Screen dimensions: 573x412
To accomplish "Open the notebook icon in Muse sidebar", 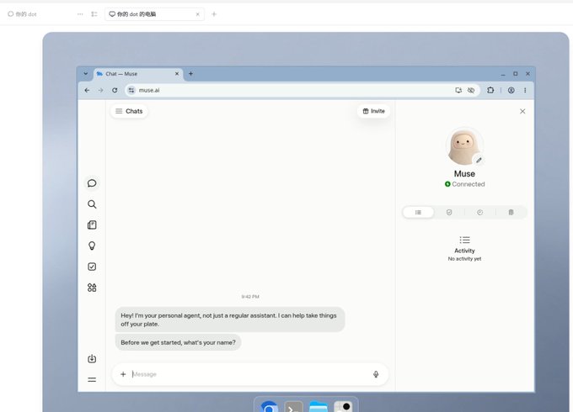I will pyautogui.click(x=92, y=225).
